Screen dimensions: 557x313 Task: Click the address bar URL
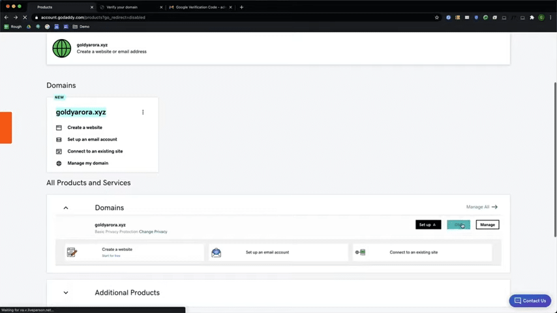pos(93,18)
